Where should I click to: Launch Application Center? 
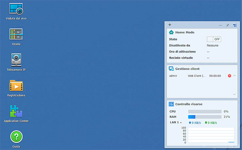pos(16,111)
